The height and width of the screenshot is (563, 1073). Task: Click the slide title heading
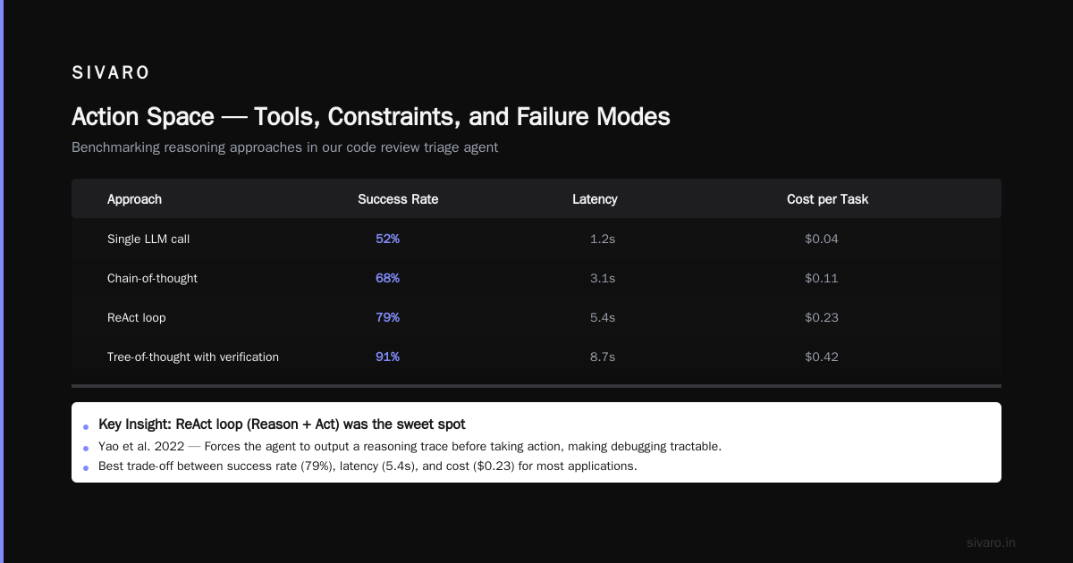click(x=371, y=116)
